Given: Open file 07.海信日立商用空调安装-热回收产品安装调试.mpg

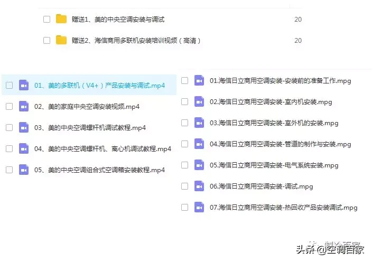Looking at the screenshot, I should [x=284, y=207].
